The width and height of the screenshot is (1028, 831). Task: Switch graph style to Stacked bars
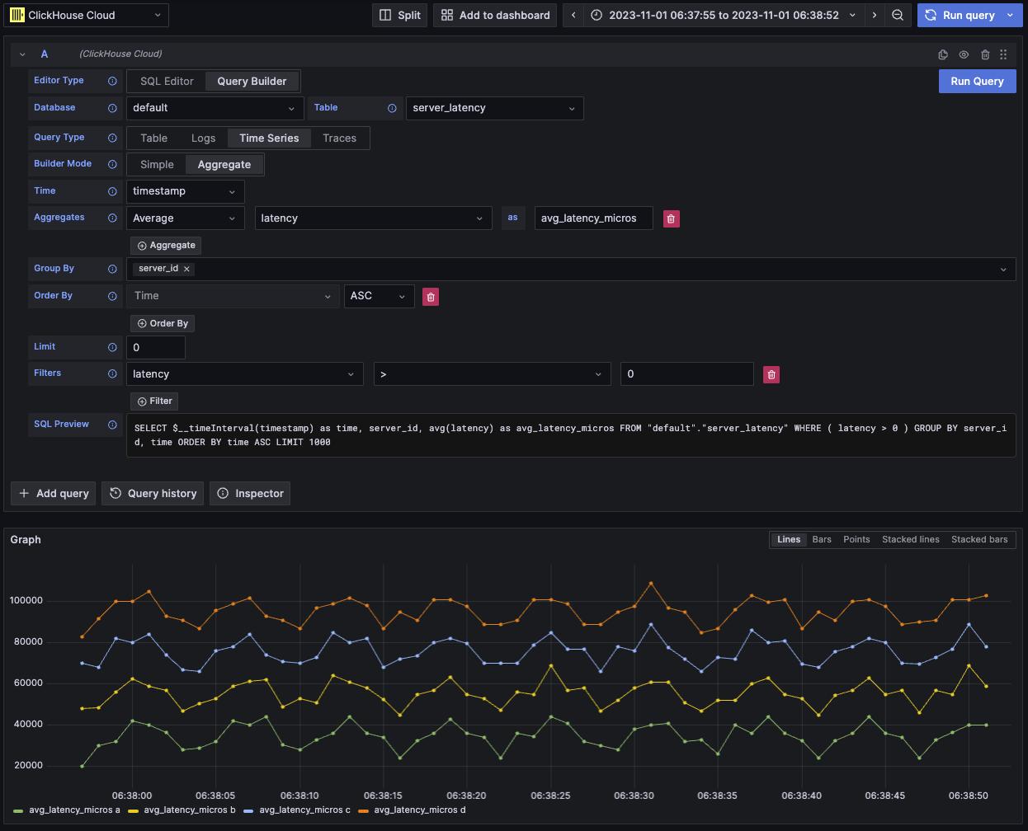978,540
